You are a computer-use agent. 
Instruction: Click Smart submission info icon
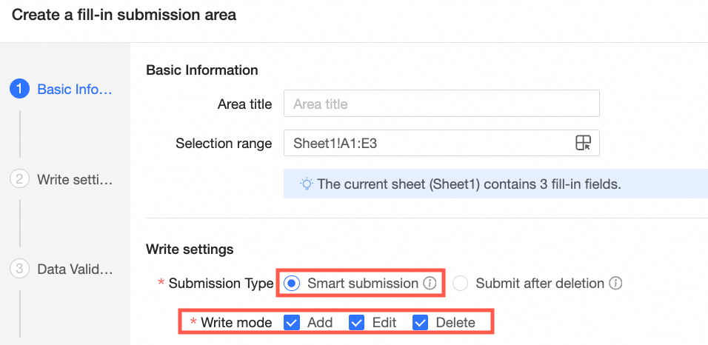[x=429, y=284]
